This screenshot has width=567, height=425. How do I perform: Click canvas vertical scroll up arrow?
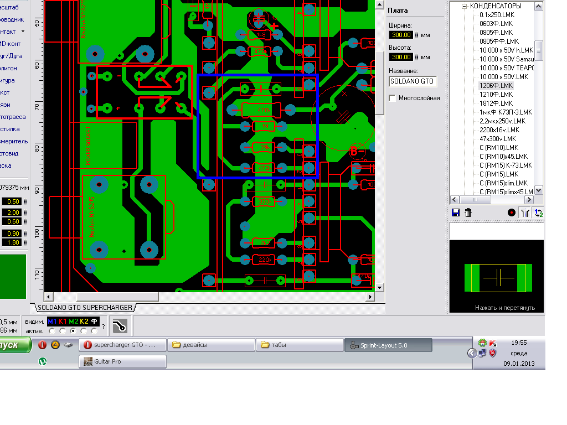tap(379, 4)
